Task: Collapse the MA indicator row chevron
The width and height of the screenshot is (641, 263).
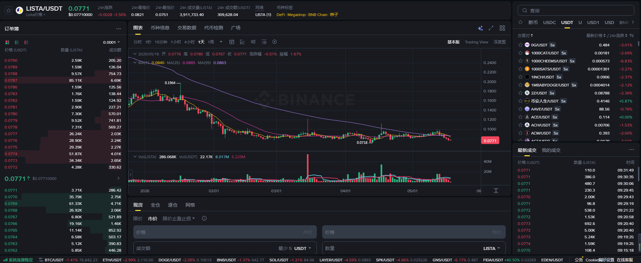Action: point(135,62)
